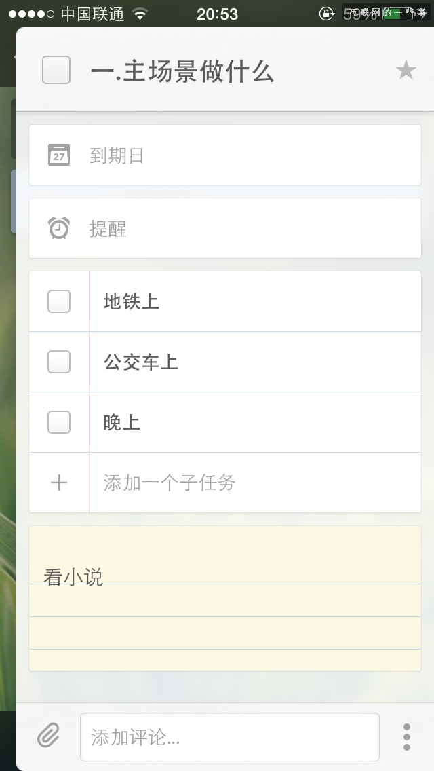The width and height of the screenshot is (434, 771).
Task: Attach a file with the paperclip icon
Action: click(x=48, y=736)
